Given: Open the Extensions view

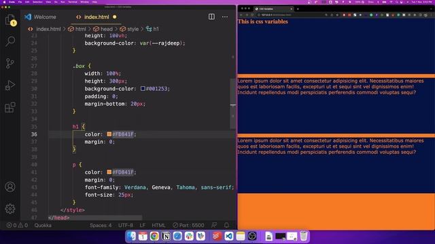Looking at the screenshot, I should click(10, 107).
